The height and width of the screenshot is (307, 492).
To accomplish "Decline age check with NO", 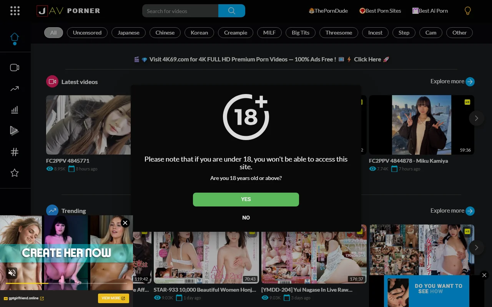I will pyautogui.click(x=246, y=218).
